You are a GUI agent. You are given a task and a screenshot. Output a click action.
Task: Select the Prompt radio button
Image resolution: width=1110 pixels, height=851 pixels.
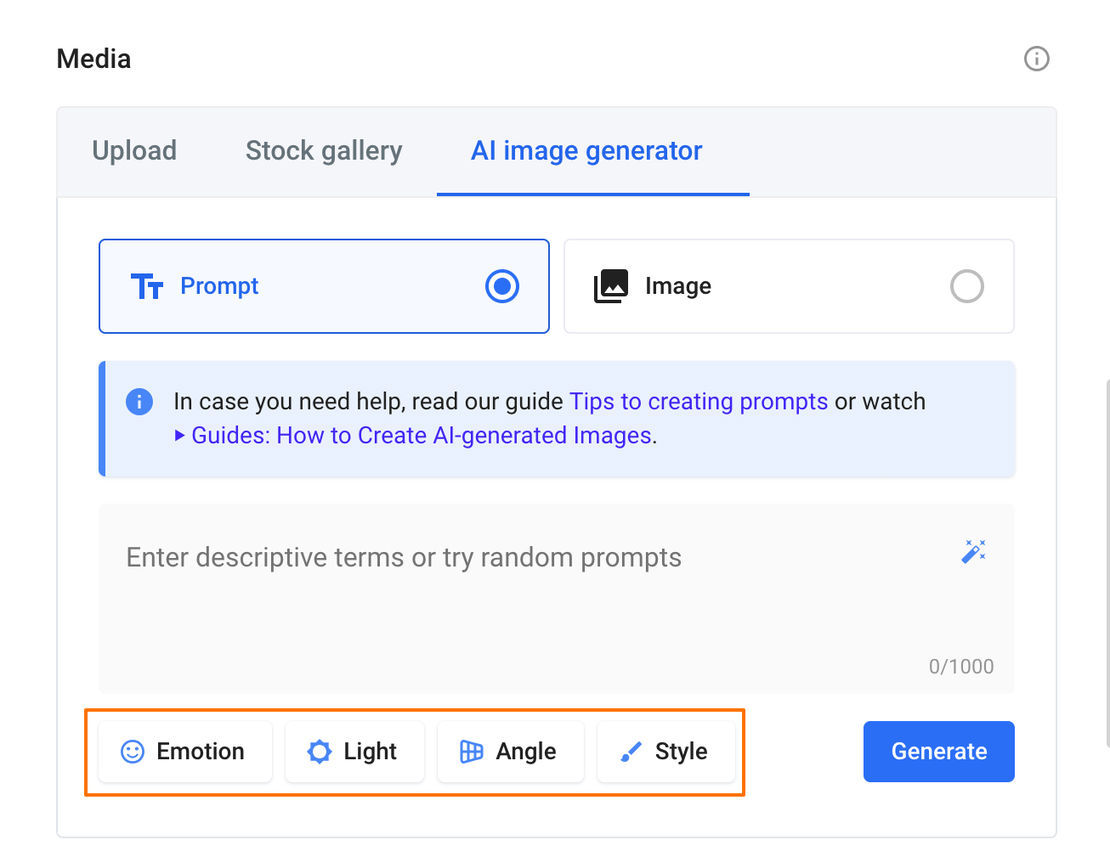click(x=502, y=286)
